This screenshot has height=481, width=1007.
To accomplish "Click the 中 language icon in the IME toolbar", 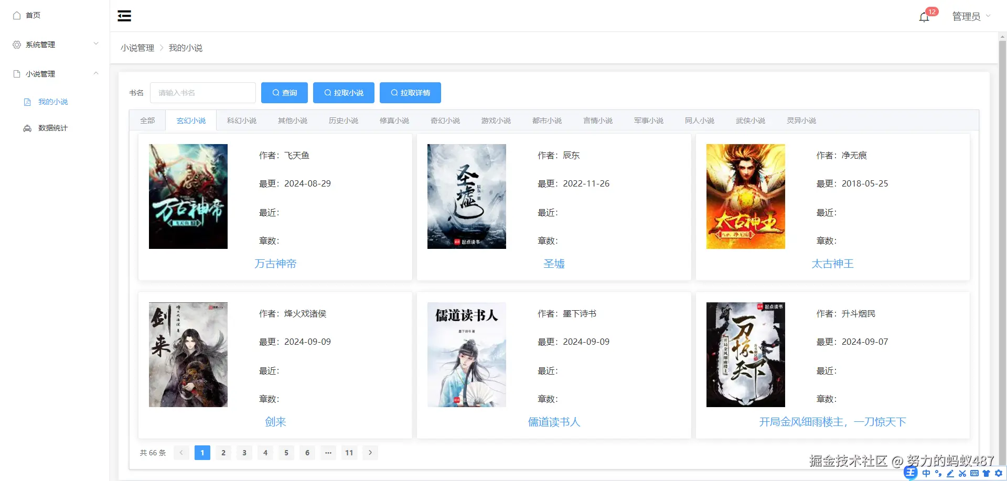I will (x=926, y=473).
